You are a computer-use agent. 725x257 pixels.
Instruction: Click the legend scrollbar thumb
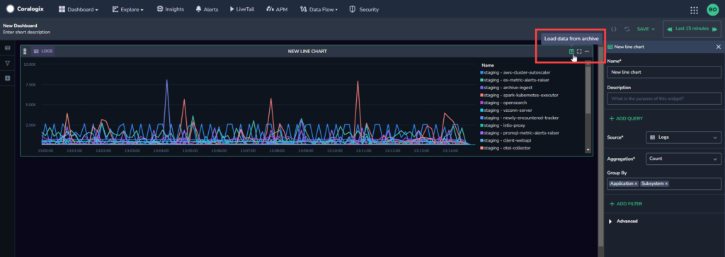tap(588, 90)
